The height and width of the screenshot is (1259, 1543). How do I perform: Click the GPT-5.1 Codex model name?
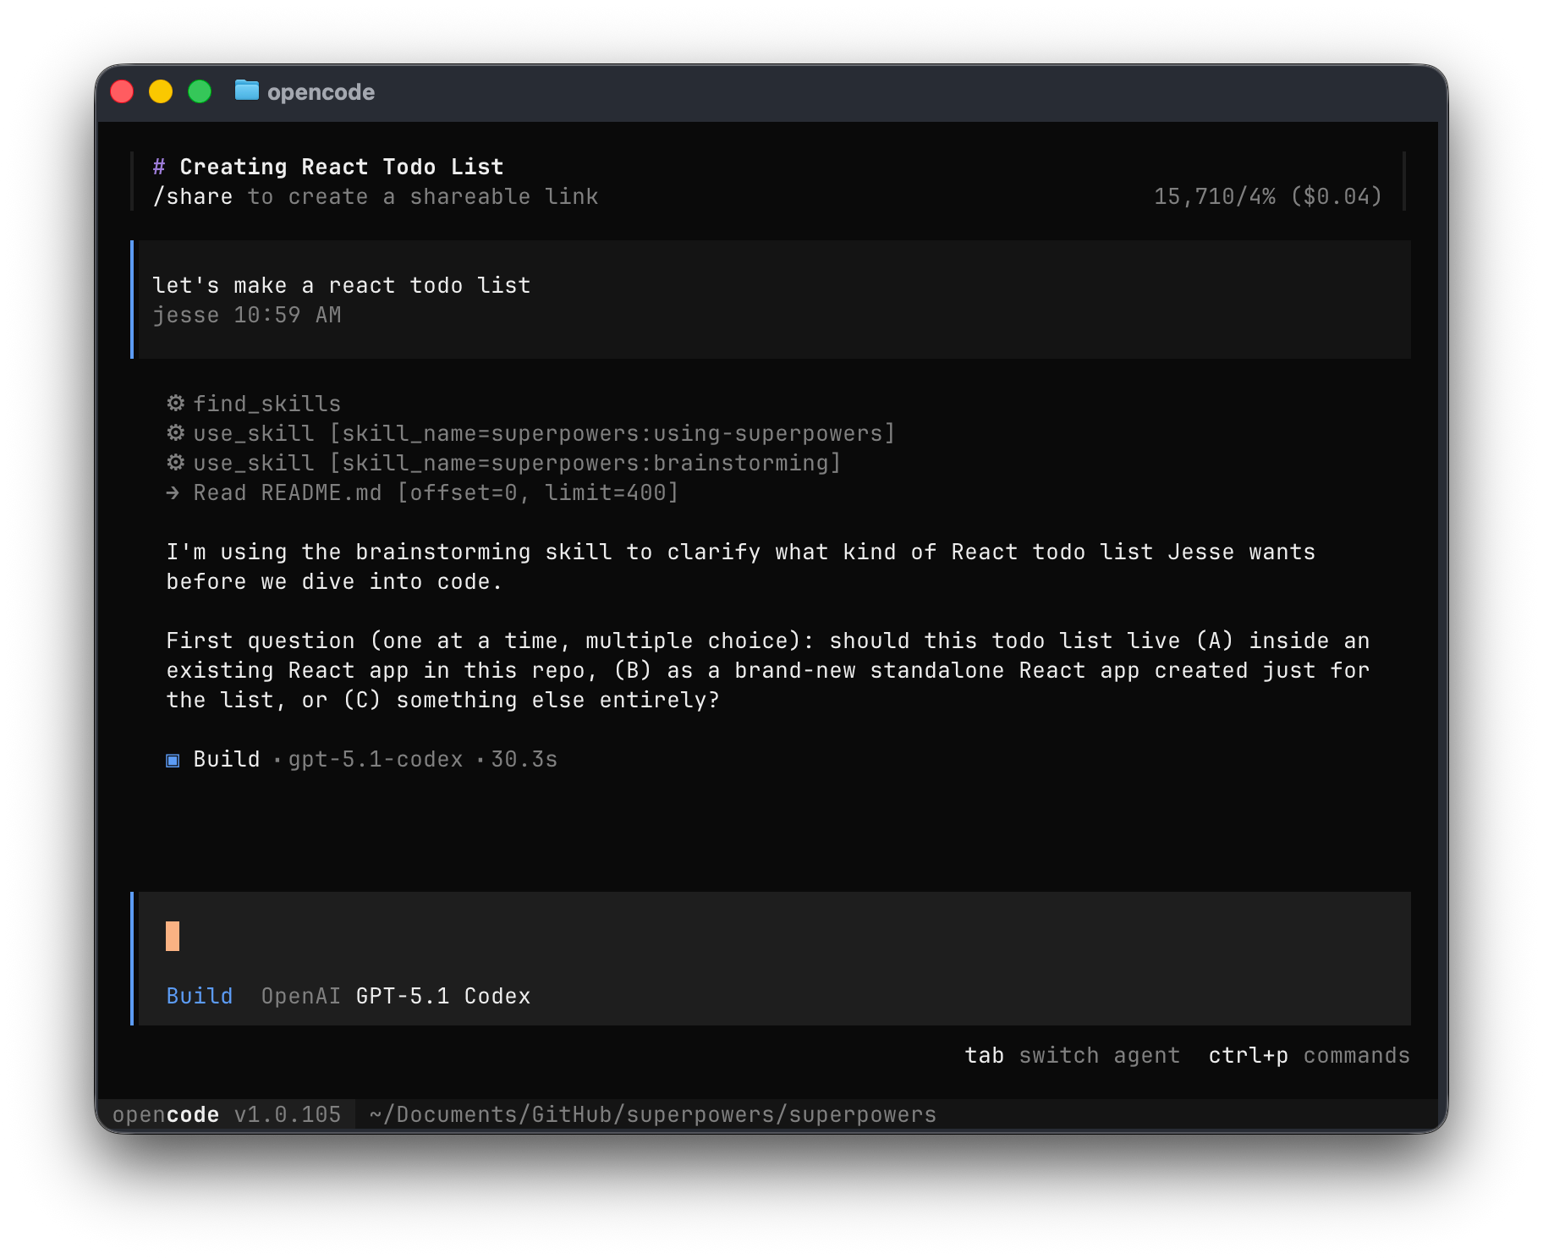coord(442,996)
